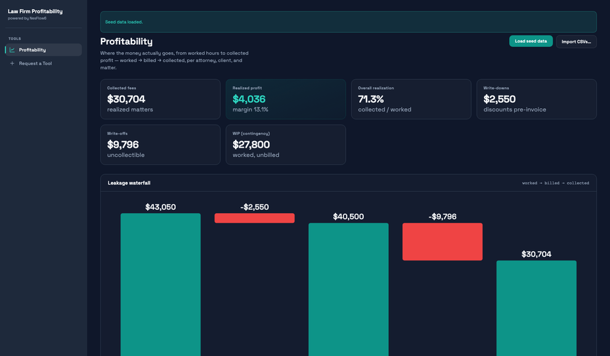Viewport: 610px width, 356px height.
Task: Open the Profitability tool in sidebar
Action: point(44,49)
